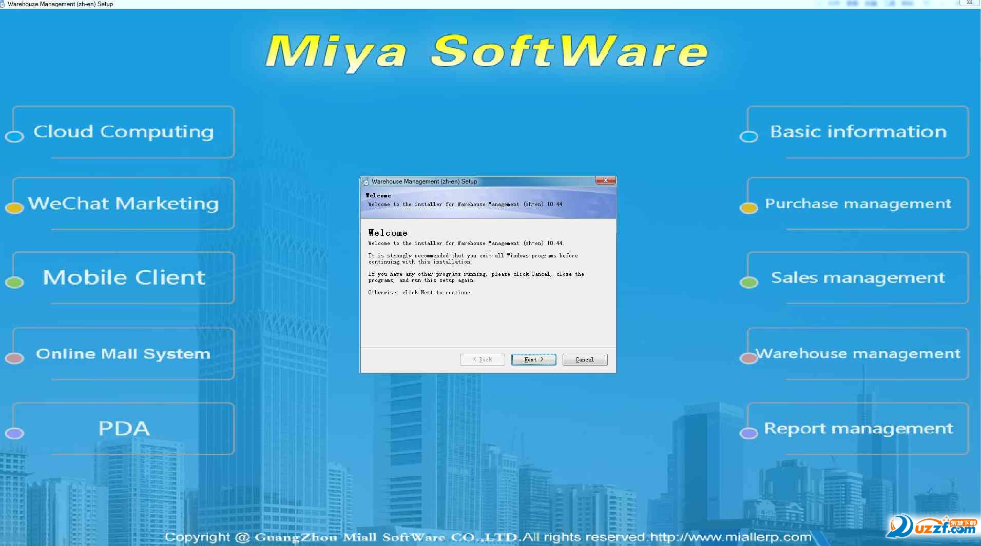Click the Warehouse management label
Image resolution: width=981 pixels, height=546 pixels.
pos(858,354)
